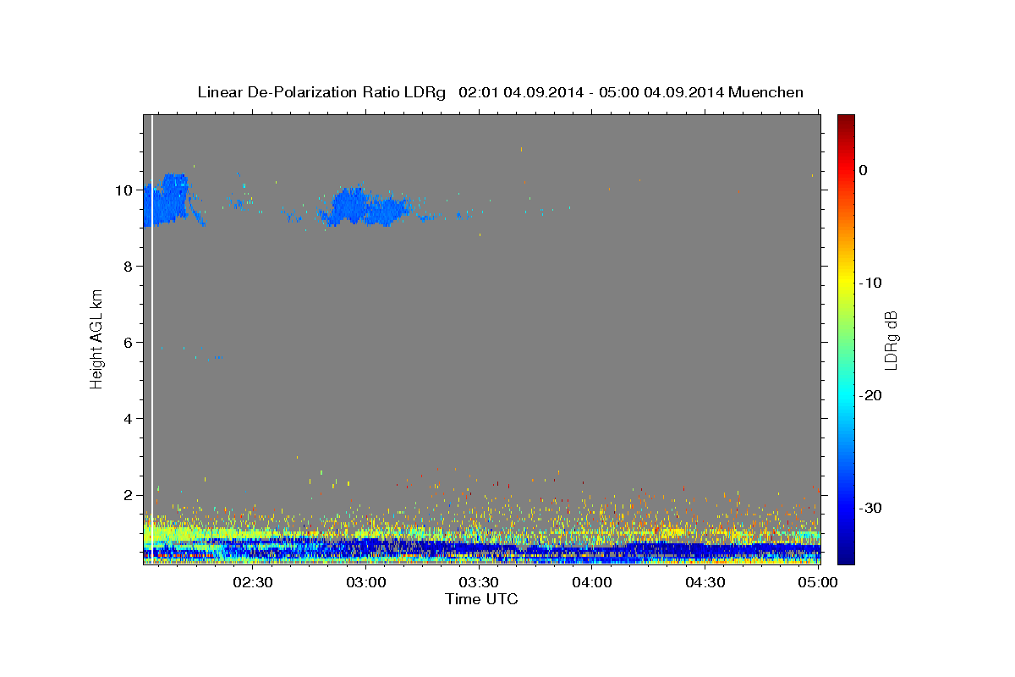The width and height of the screenshot is (1015, 677).
Task: Click the 'Height AGL km' axis label
Action: (97, 338)
